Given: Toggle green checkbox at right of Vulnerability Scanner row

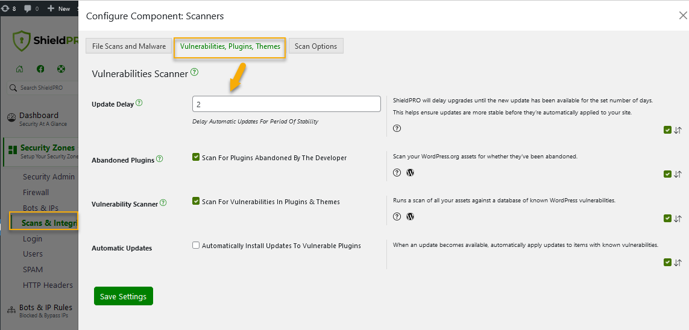Looking at the screenshot, I should click(667, 219).
